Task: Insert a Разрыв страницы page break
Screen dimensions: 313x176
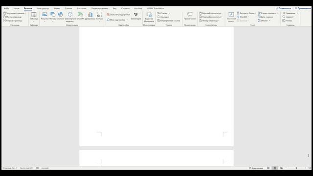Action: (x=13, y=21)
